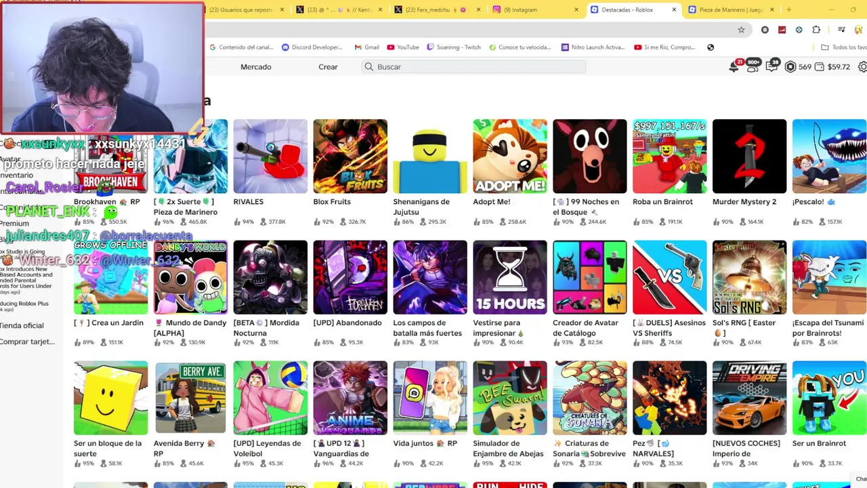Open the Chrome extensions puzzle icon
867x488 pixels.
point(816,30)
